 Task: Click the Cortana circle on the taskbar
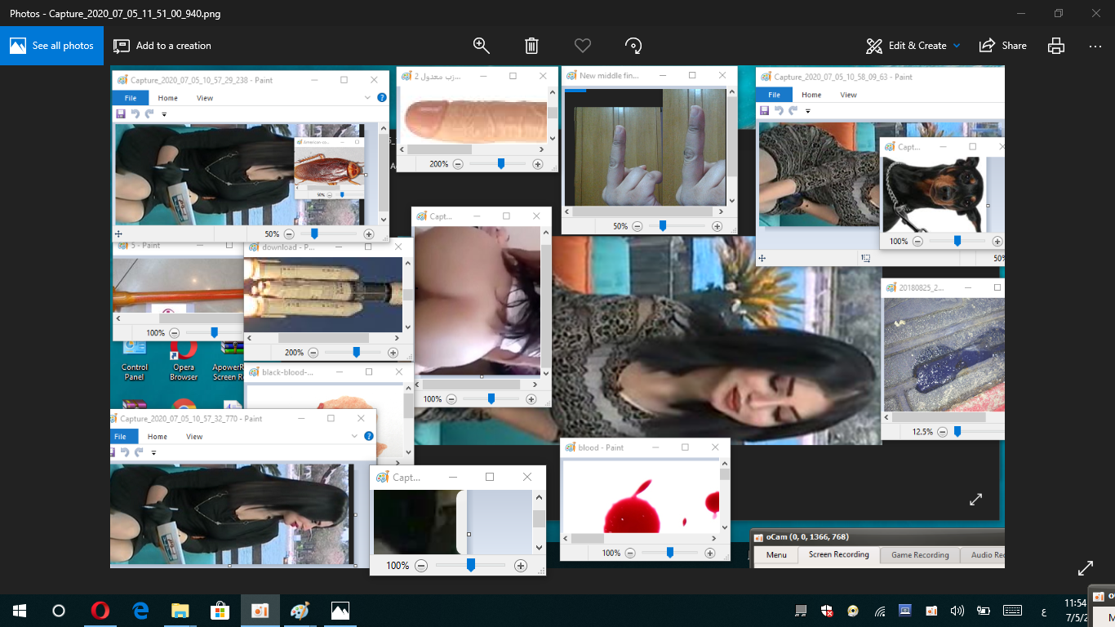pyautogui.click(x=59, y=610)
